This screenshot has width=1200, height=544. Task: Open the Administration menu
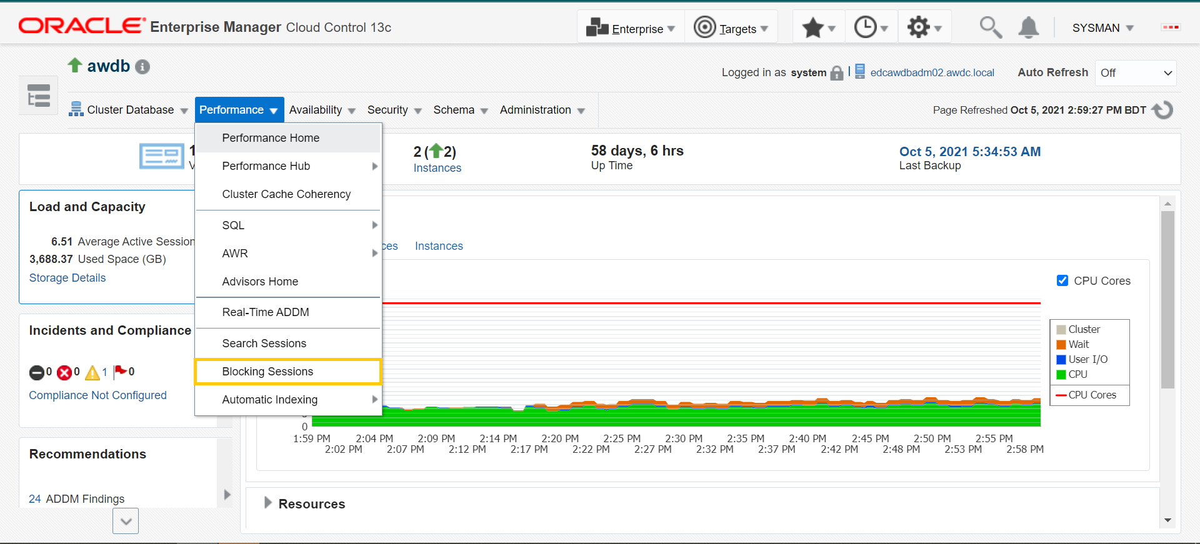pos(542,110)
